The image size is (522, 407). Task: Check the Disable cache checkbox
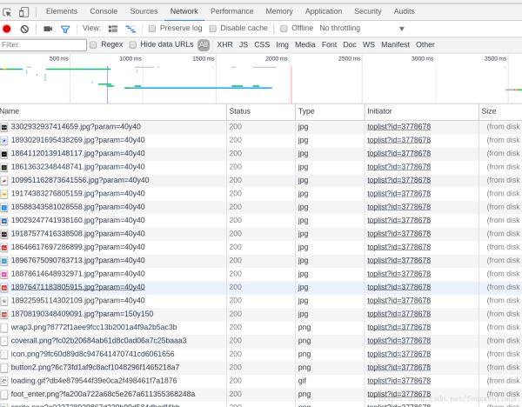click(212, 29)
